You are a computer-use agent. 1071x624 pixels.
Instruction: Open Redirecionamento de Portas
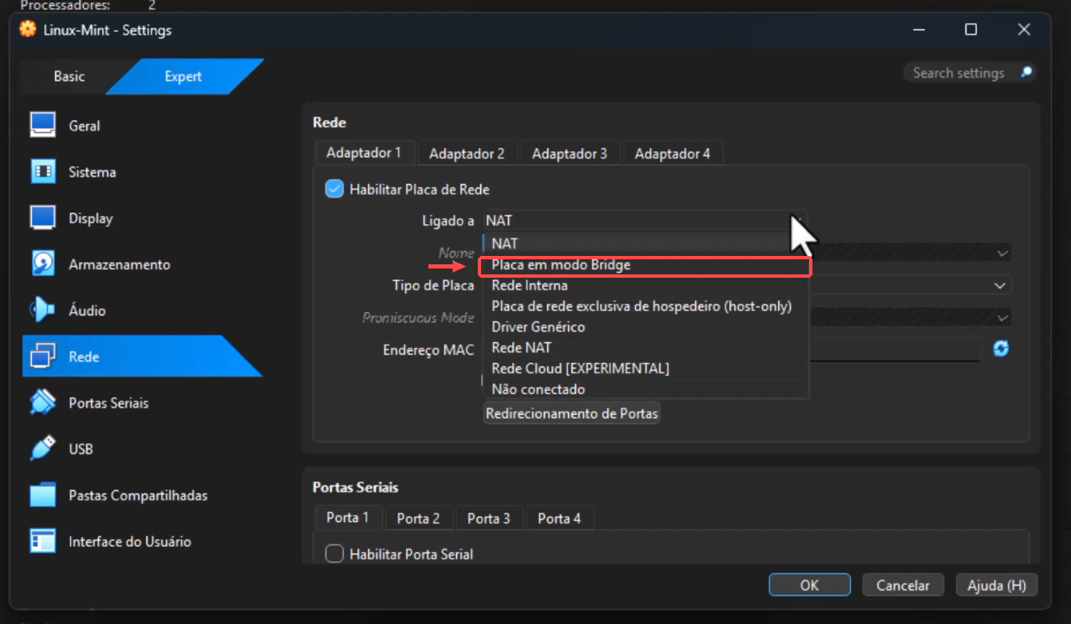pyautogui.click(x=572, y=413)
